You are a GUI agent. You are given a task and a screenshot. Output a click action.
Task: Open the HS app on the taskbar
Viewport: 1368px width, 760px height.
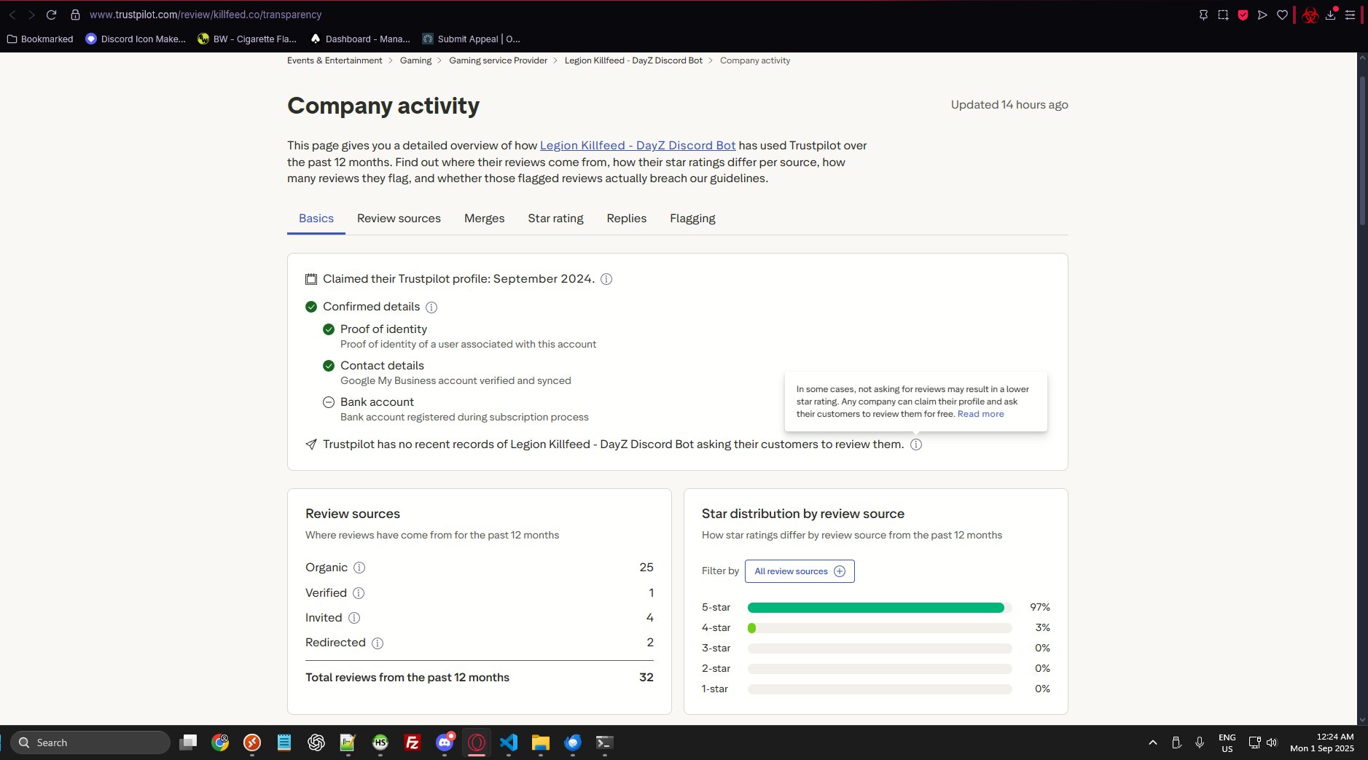pyautogui.click(x=380, y=743)
